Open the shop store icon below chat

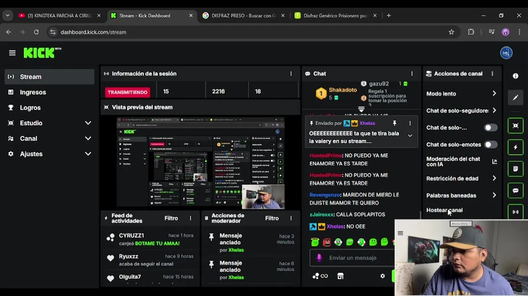click(340, 276)
